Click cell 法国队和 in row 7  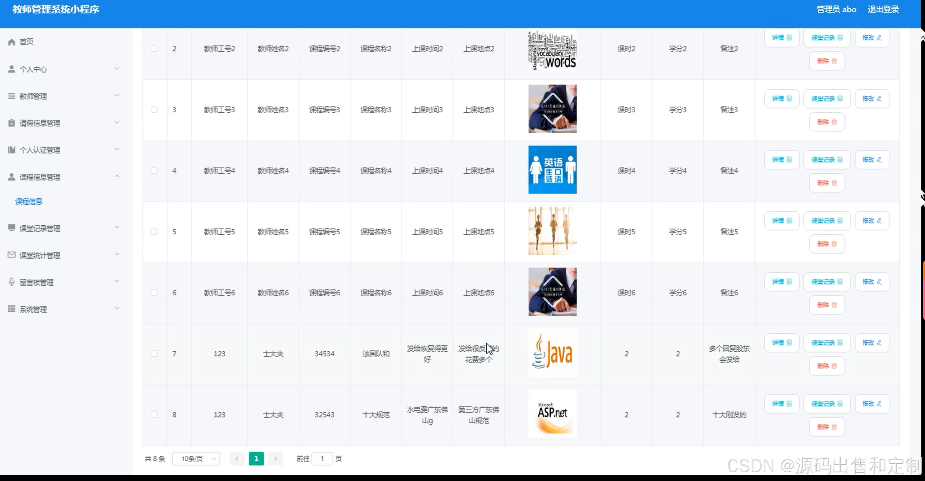pyautogui.click(x=376, y=354)
